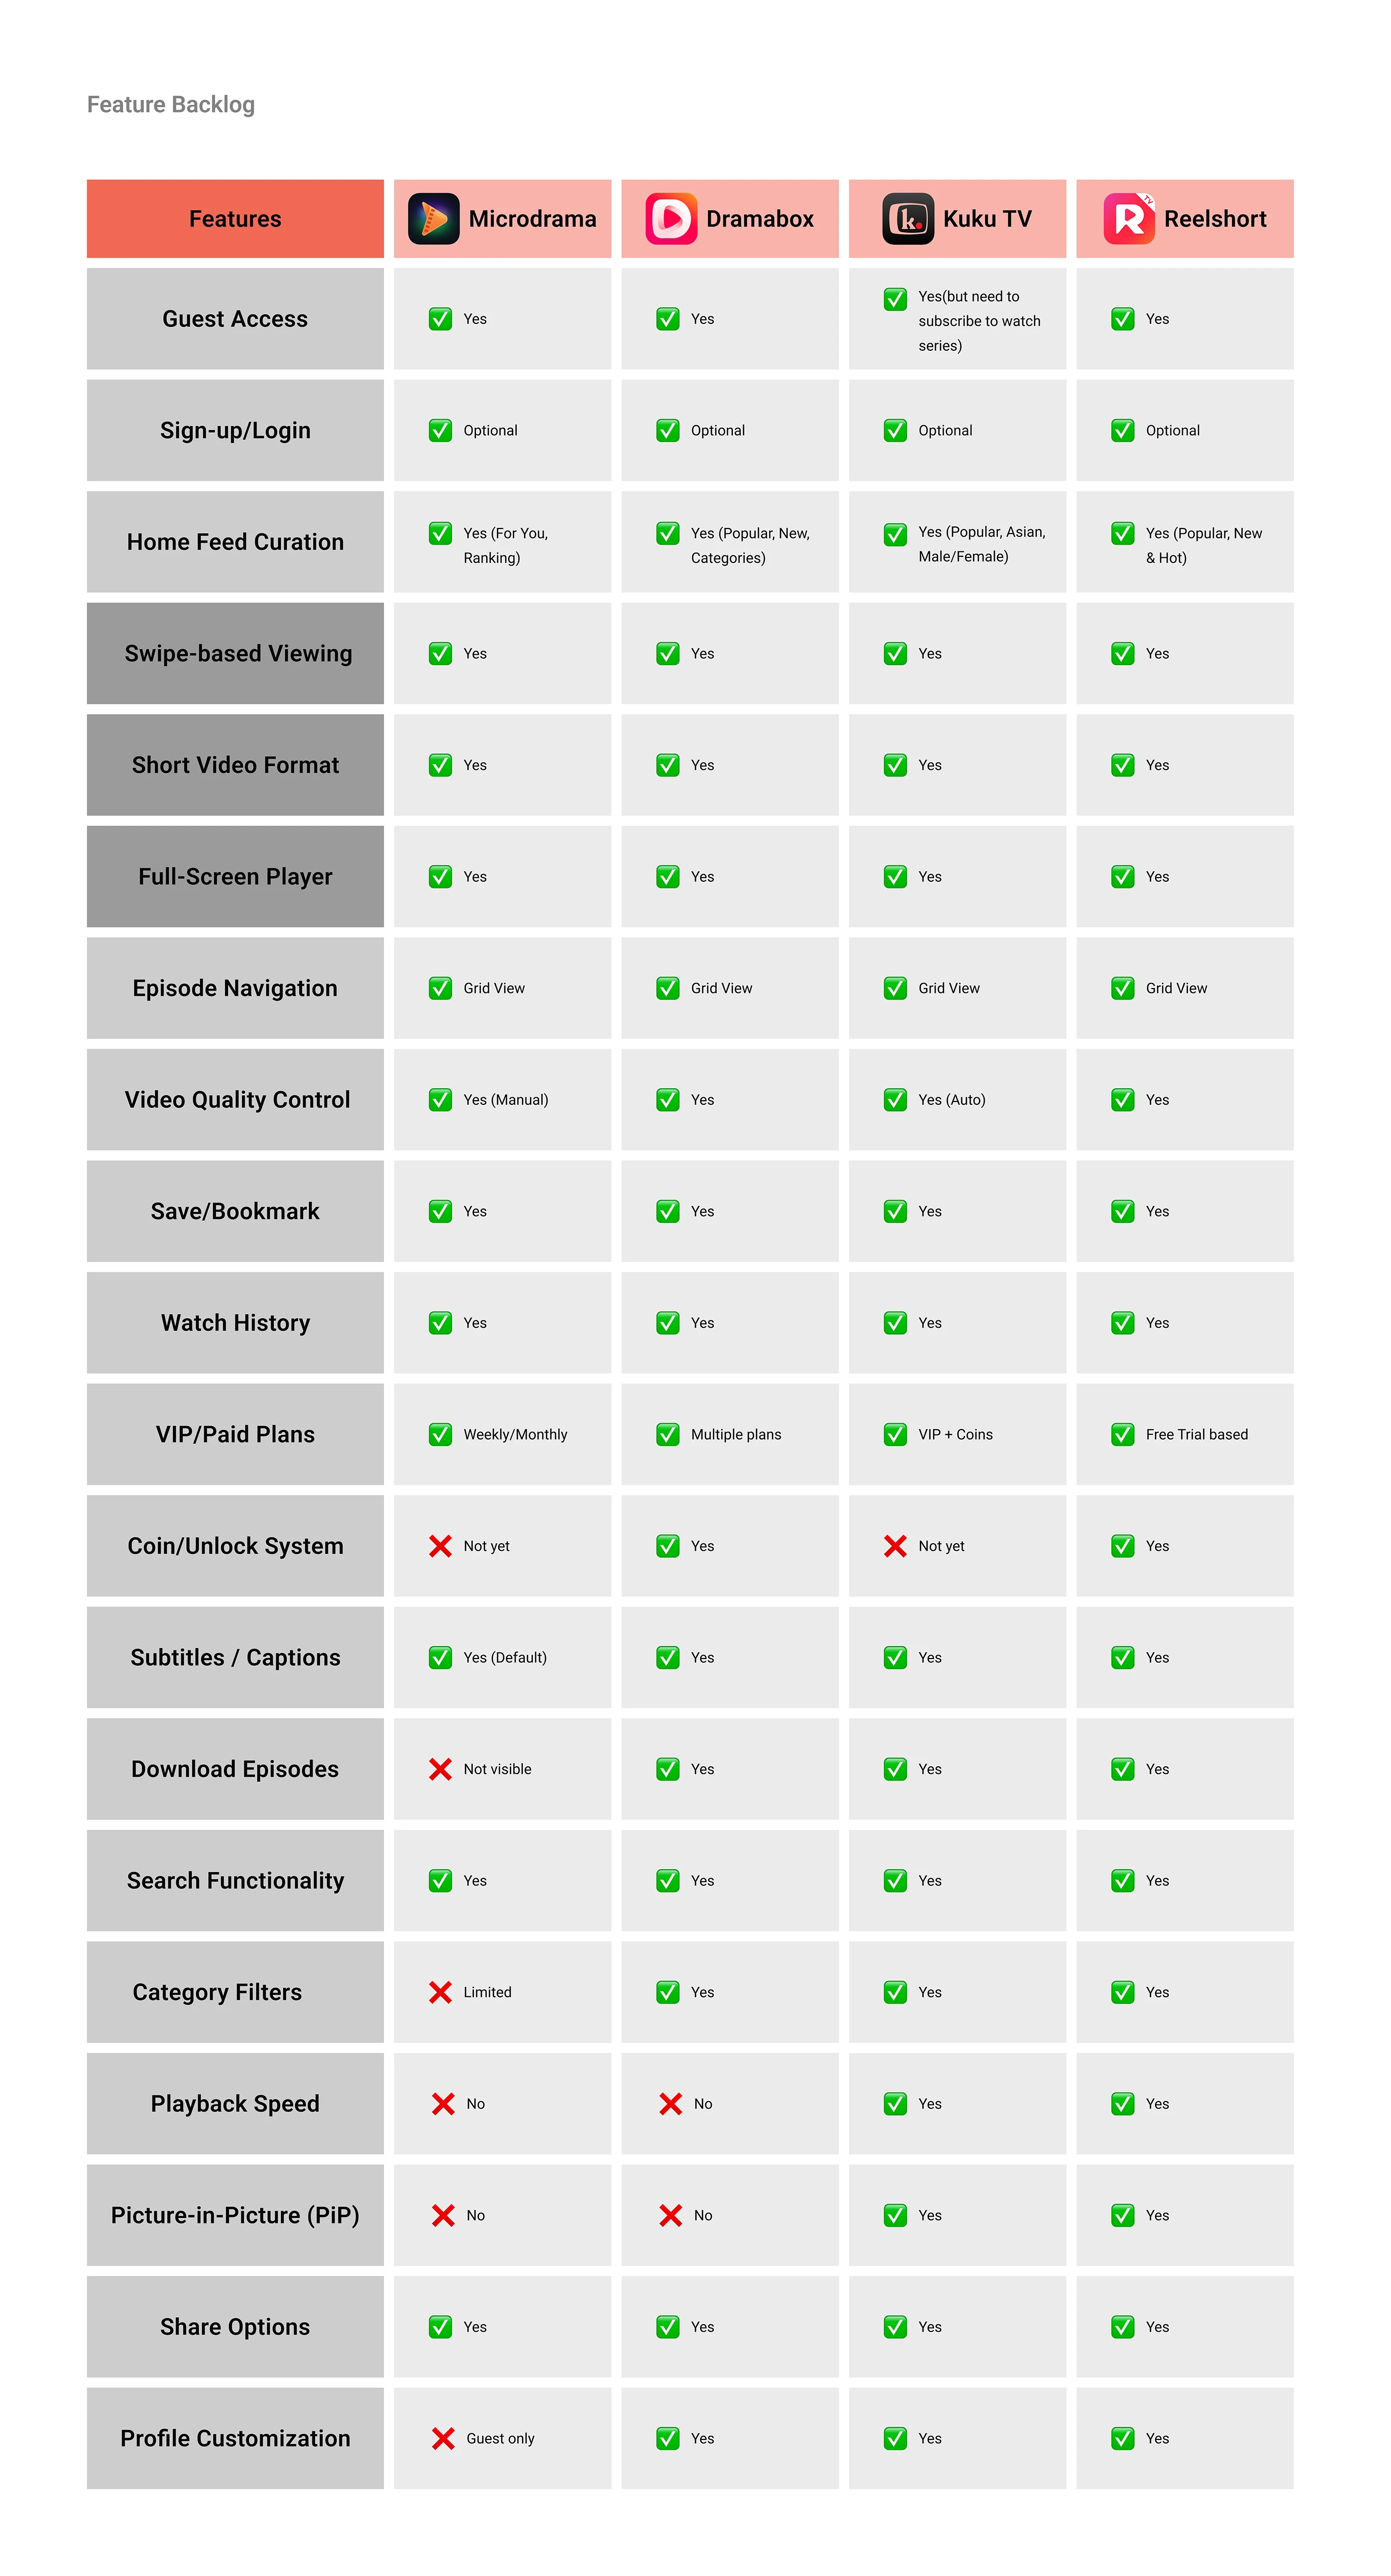Click the Feature Backlog title
The image size is (1391, 2576).
point(171,105)
